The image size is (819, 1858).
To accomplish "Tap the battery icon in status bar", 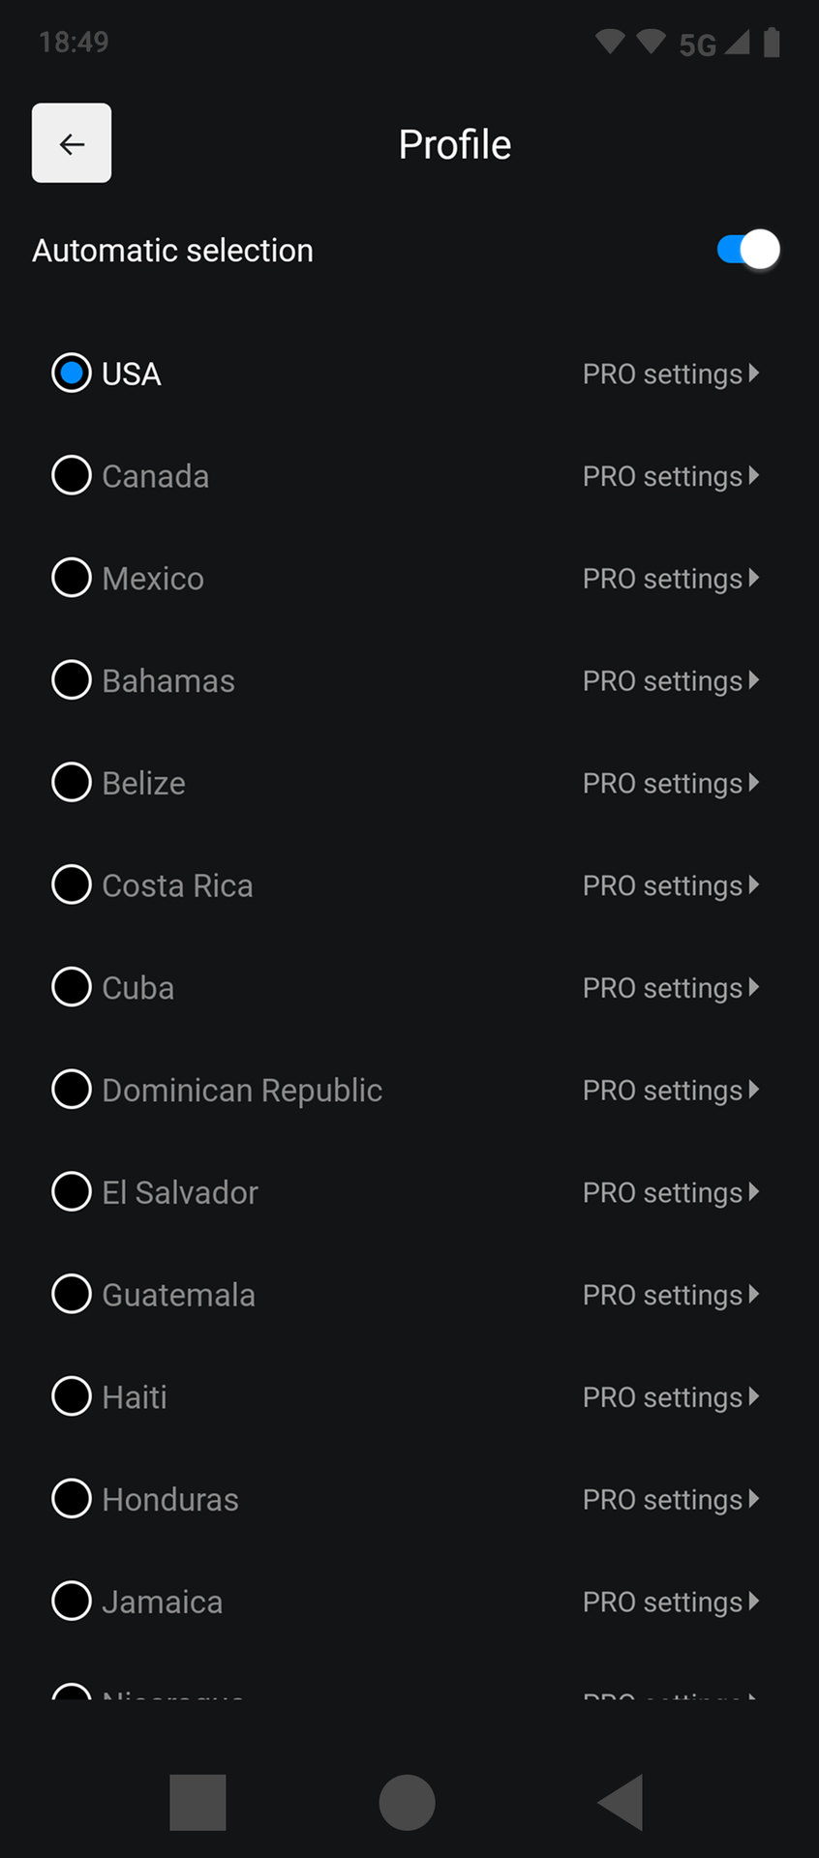I will [x=772, y=43].
